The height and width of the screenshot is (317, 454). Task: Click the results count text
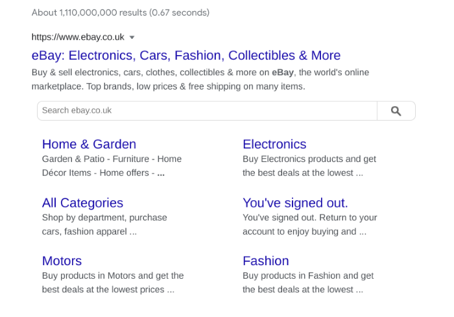[120, 12]
